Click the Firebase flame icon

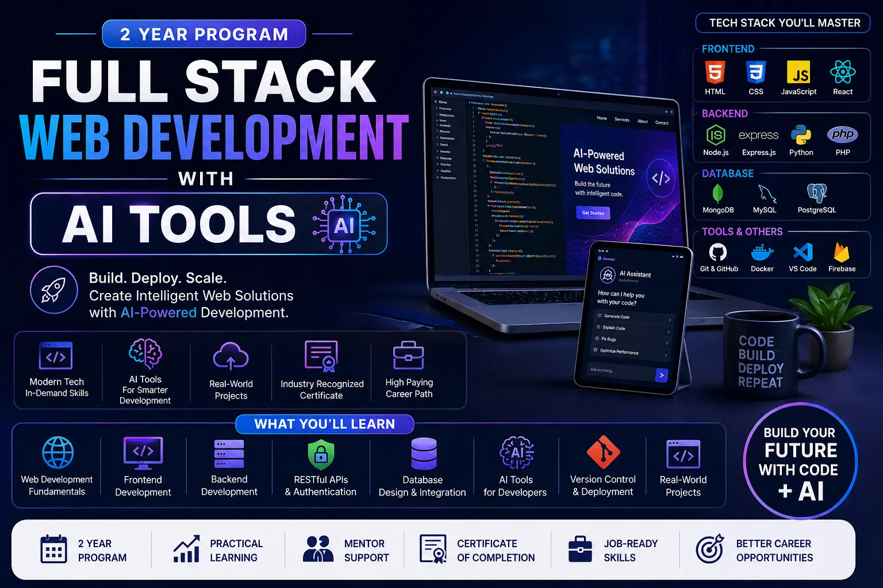[x=842, y=252]
